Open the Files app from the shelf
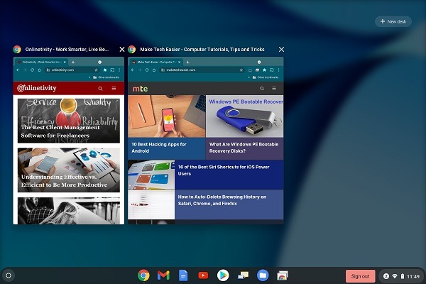 (x=263, y=275)
